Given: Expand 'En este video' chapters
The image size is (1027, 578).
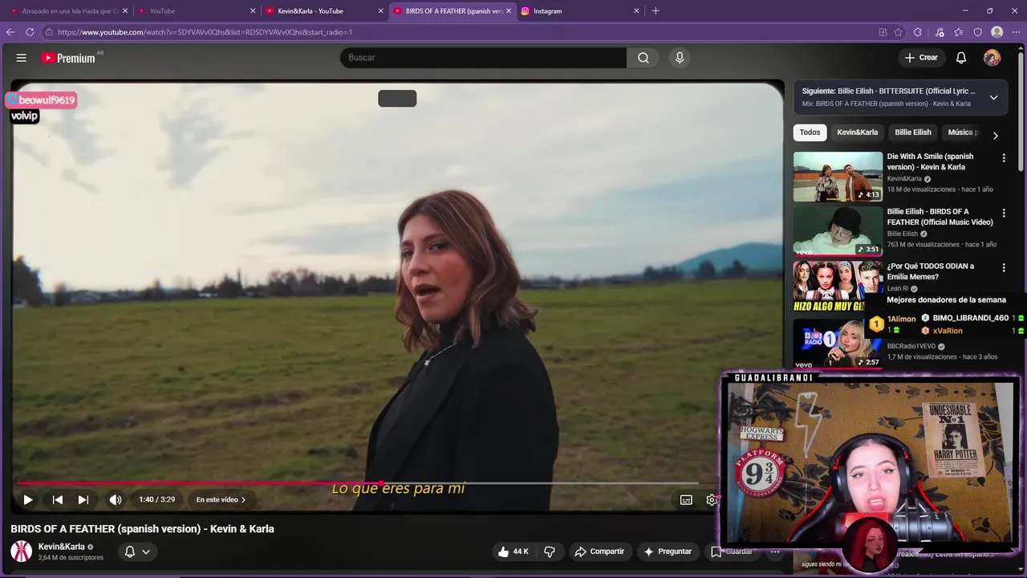Looking at the screenshot, I should pos(221,499).
